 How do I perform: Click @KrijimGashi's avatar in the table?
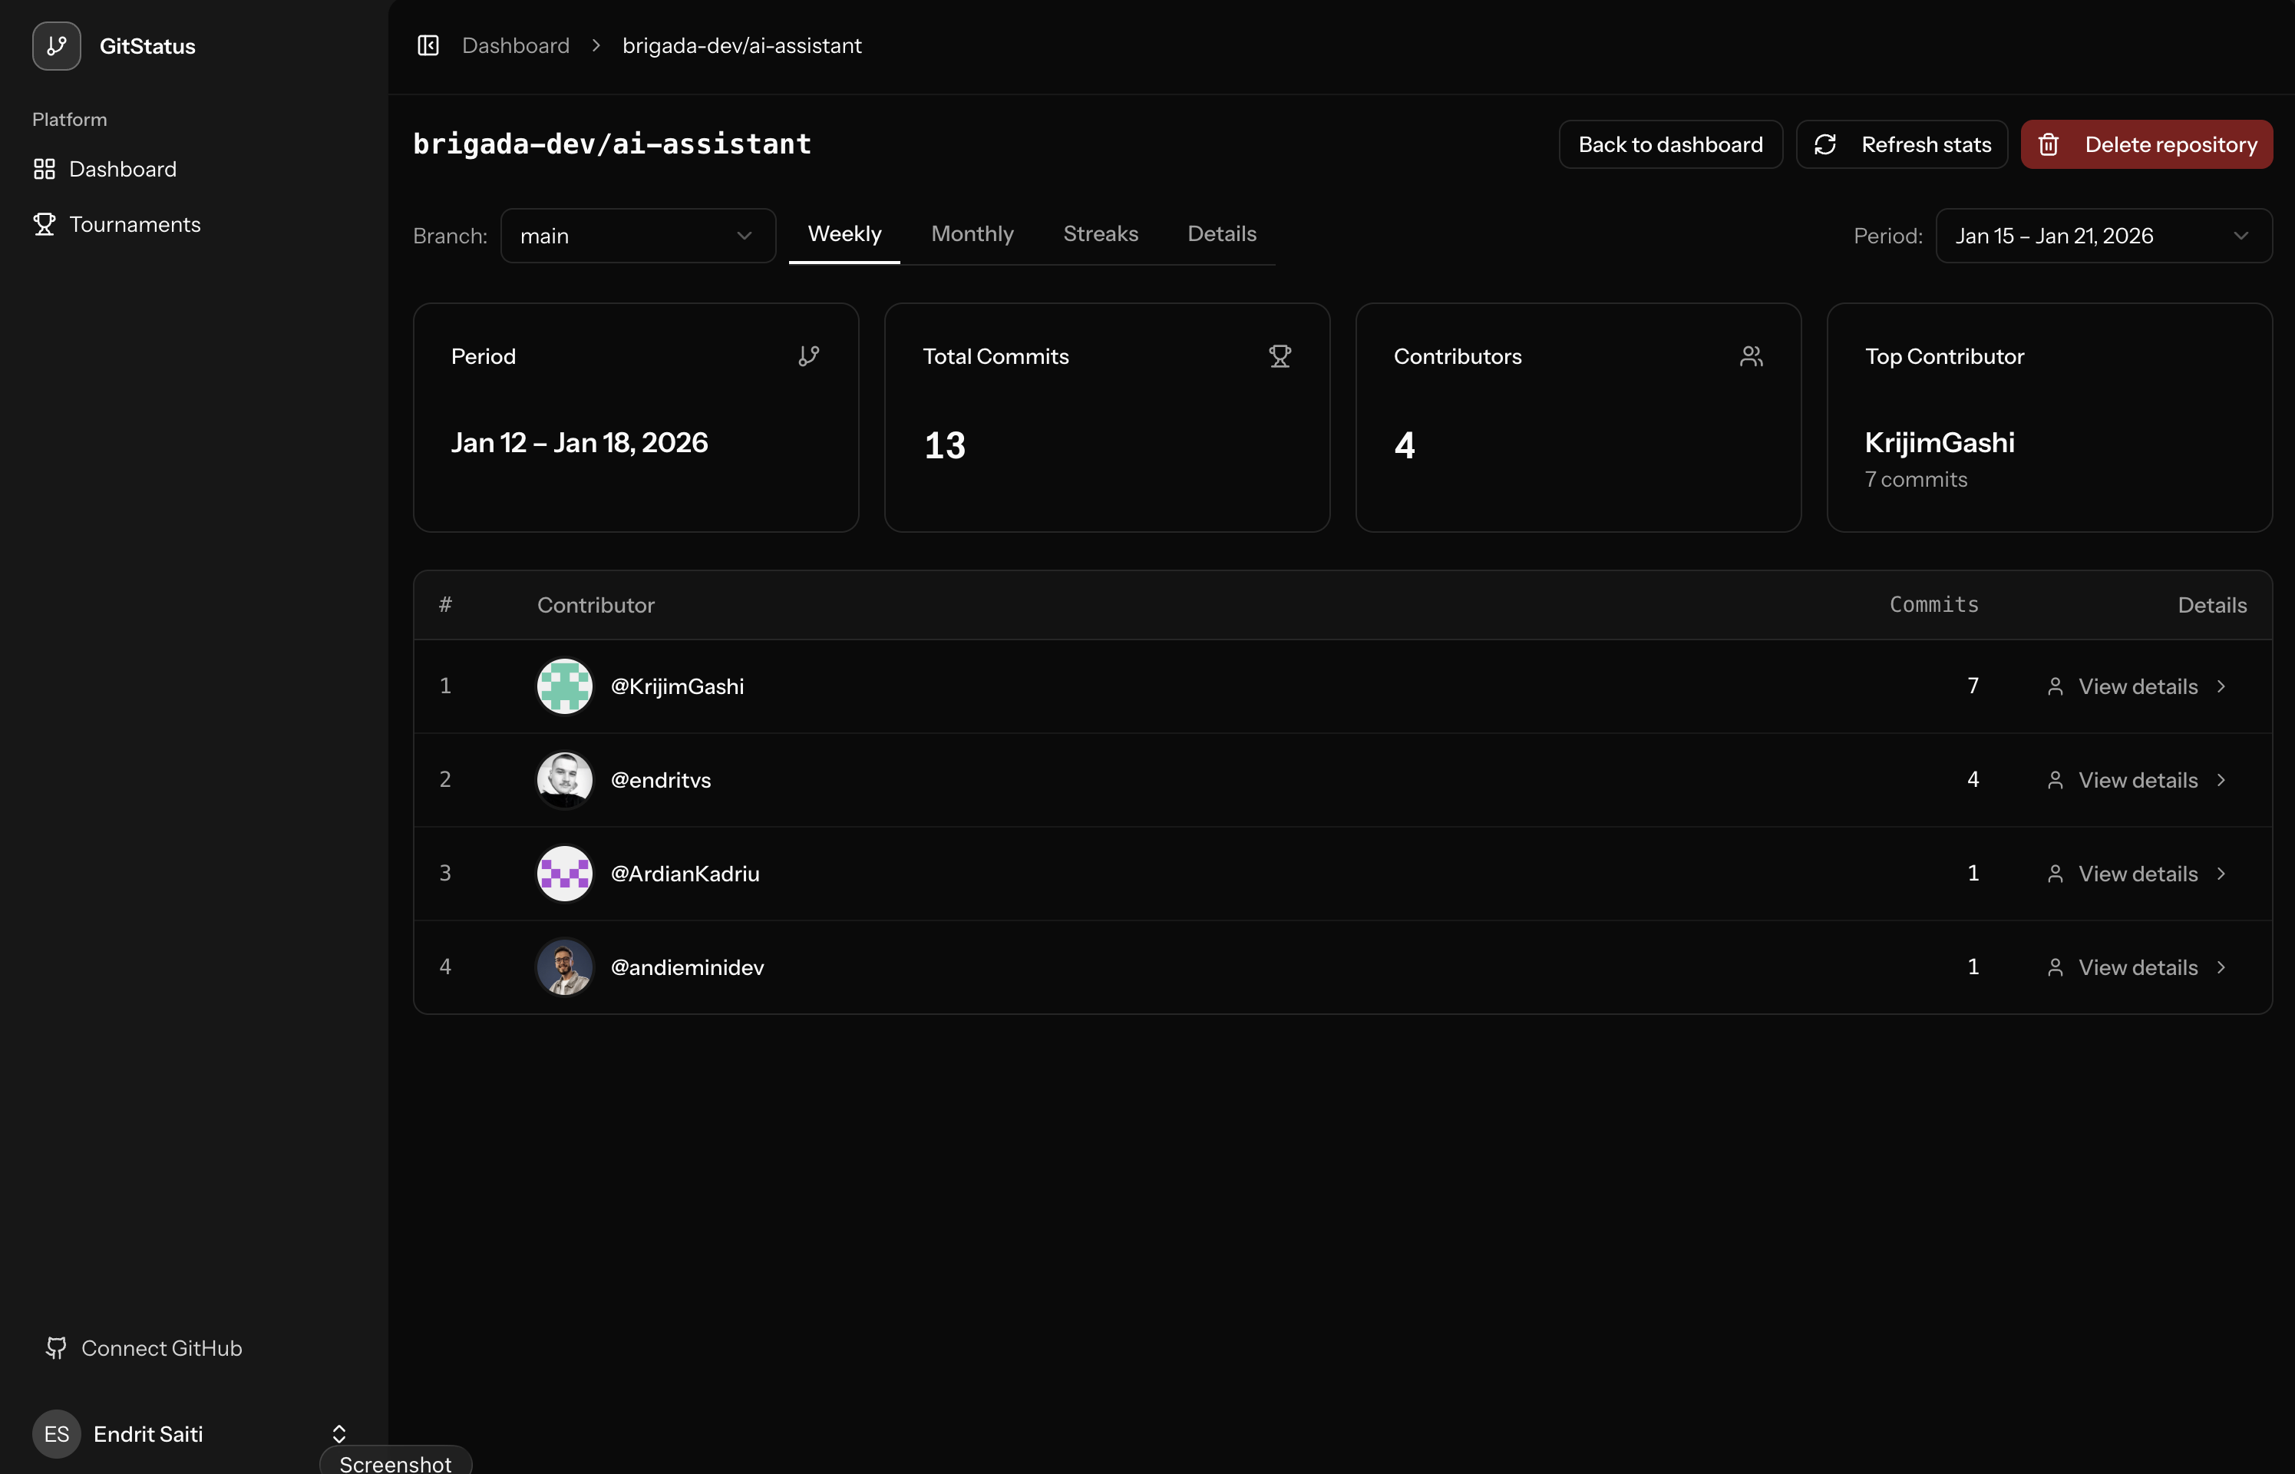(564, 686)
